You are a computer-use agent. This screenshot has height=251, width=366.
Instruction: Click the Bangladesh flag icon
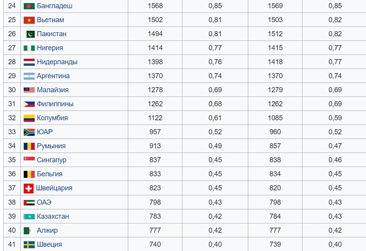coord(29,6)
